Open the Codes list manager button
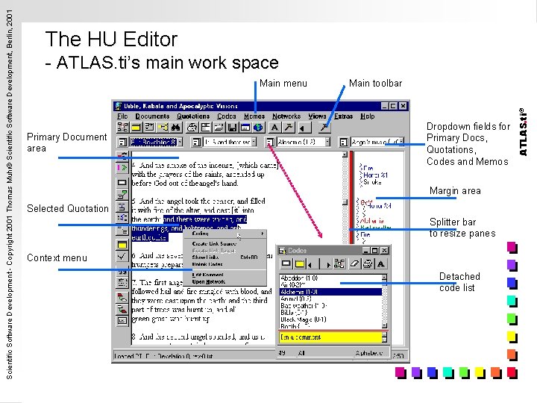This screenshot has width=537, height=403. click(x=270, y=142)
